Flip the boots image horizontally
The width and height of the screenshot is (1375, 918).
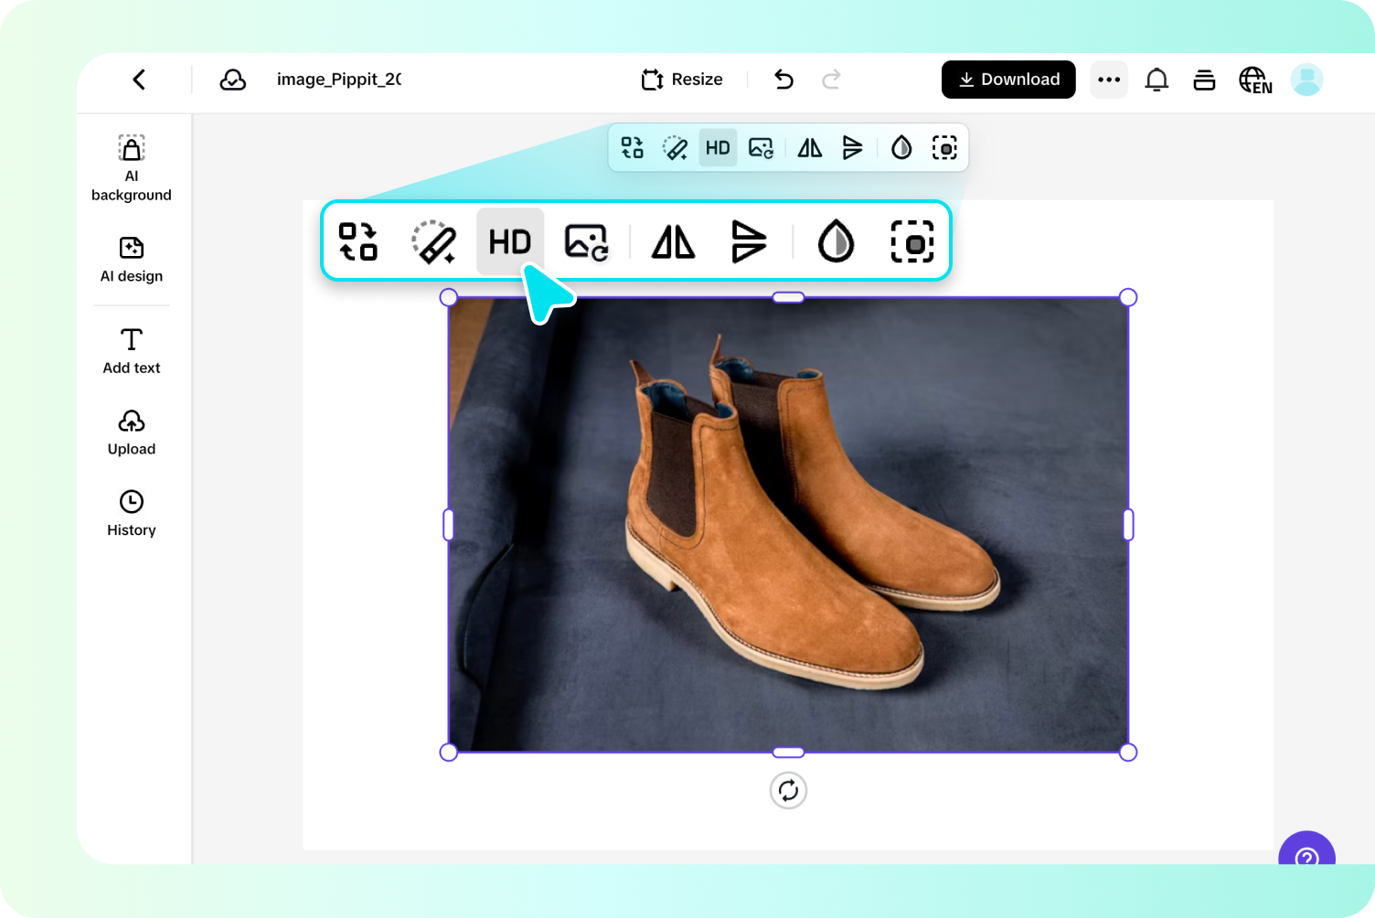click(x=673, y=241)
